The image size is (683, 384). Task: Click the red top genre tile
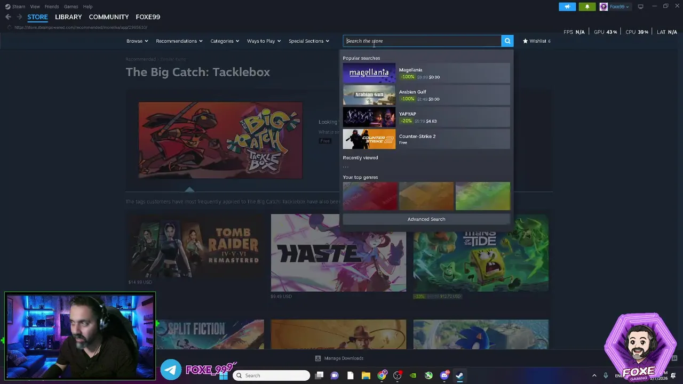pos(370,196)
